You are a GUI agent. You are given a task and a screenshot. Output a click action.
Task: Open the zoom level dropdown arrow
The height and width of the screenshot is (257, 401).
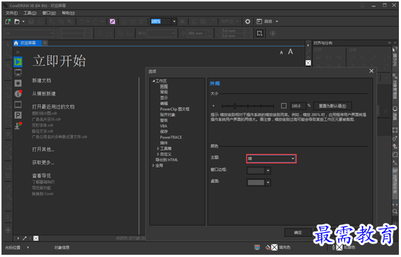174,21
